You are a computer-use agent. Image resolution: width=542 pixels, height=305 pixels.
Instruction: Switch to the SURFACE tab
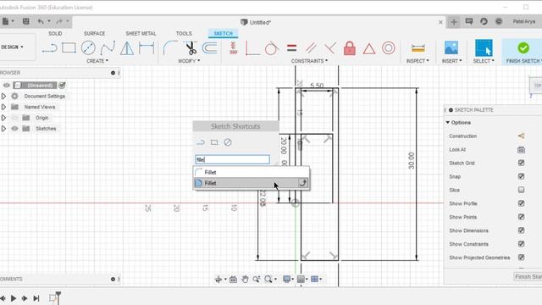(x=94, y=34)
